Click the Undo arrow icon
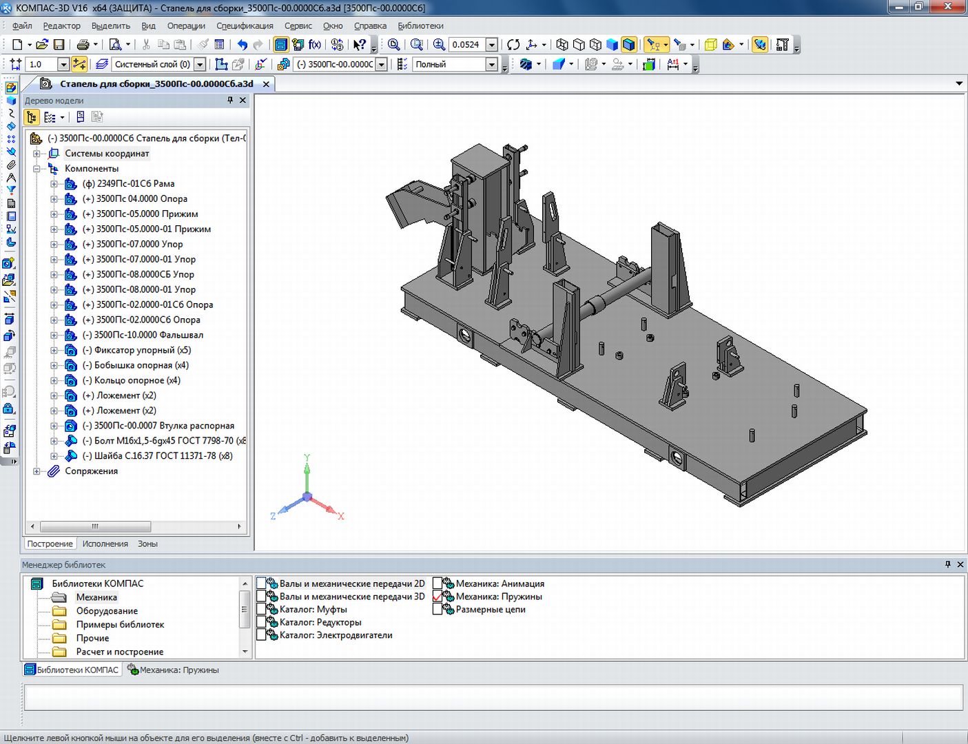The width and height of the screenshot is (968, 744). pos(243,45)
